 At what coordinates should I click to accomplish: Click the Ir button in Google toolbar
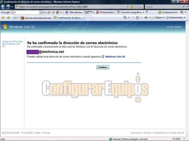(x=44, y=12)
